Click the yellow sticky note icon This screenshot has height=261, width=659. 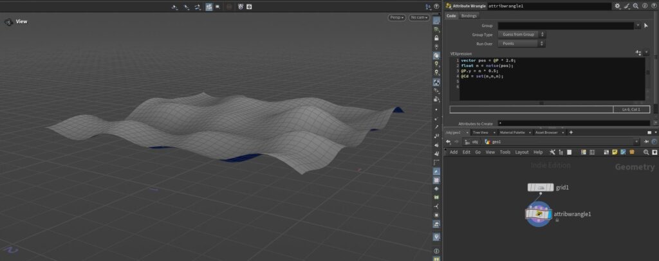click(x=615, y=152)
